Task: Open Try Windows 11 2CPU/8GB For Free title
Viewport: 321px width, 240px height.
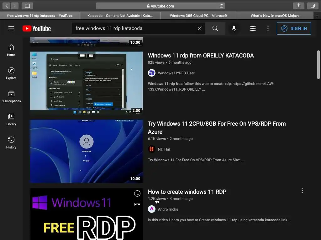Action: tap(217, 127)
